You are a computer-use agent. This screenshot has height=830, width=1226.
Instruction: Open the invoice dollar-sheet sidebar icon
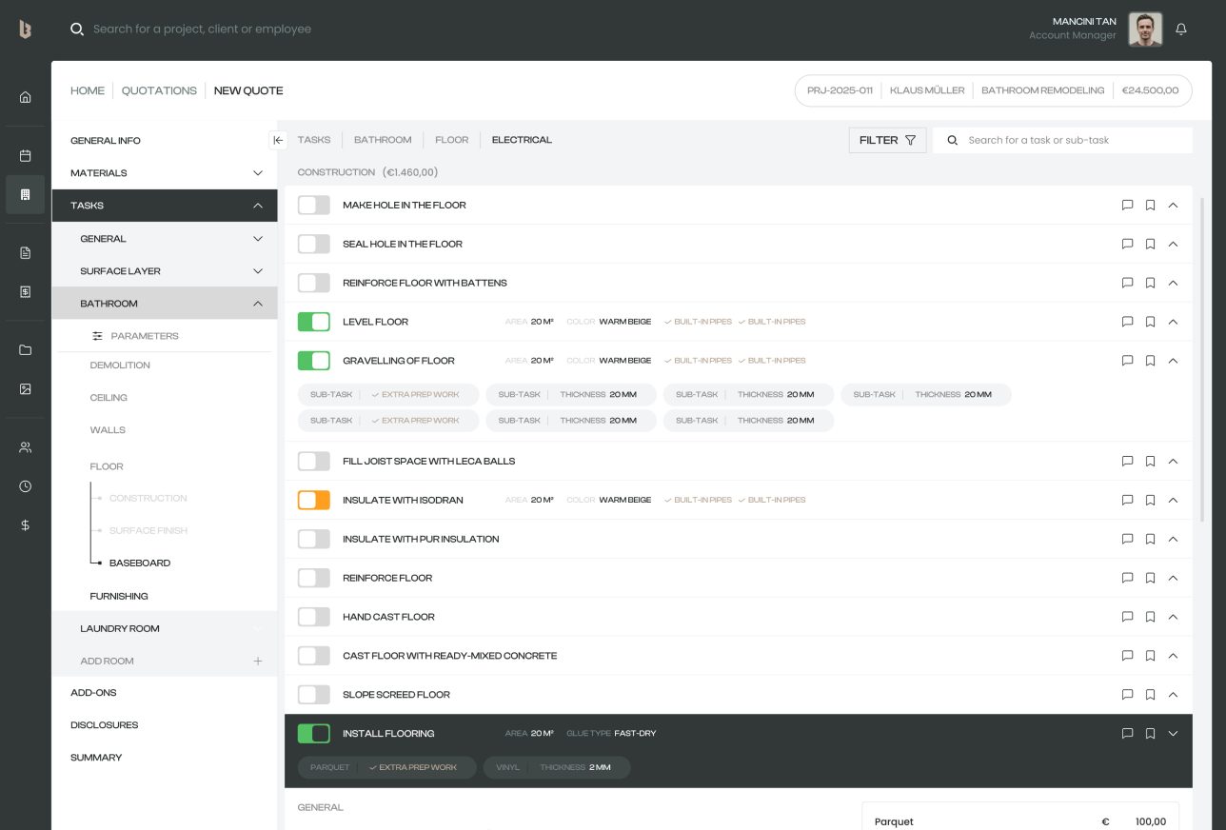[26, 291]
